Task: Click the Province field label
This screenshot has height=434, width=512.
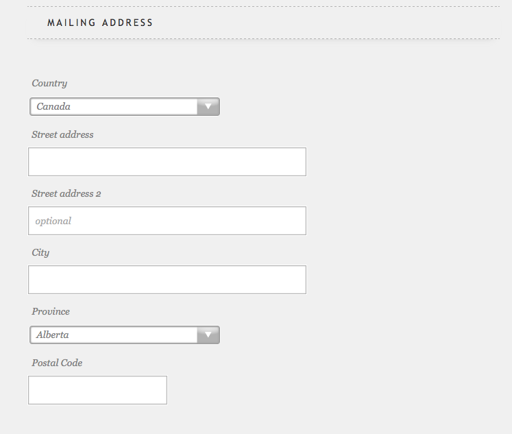Action: (x=51, y=311)
